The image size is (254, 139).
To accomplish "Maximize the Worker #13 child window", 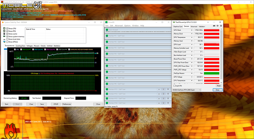I will 164,89.
